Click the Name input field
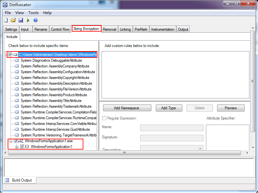258x193 pixels. 171,128
